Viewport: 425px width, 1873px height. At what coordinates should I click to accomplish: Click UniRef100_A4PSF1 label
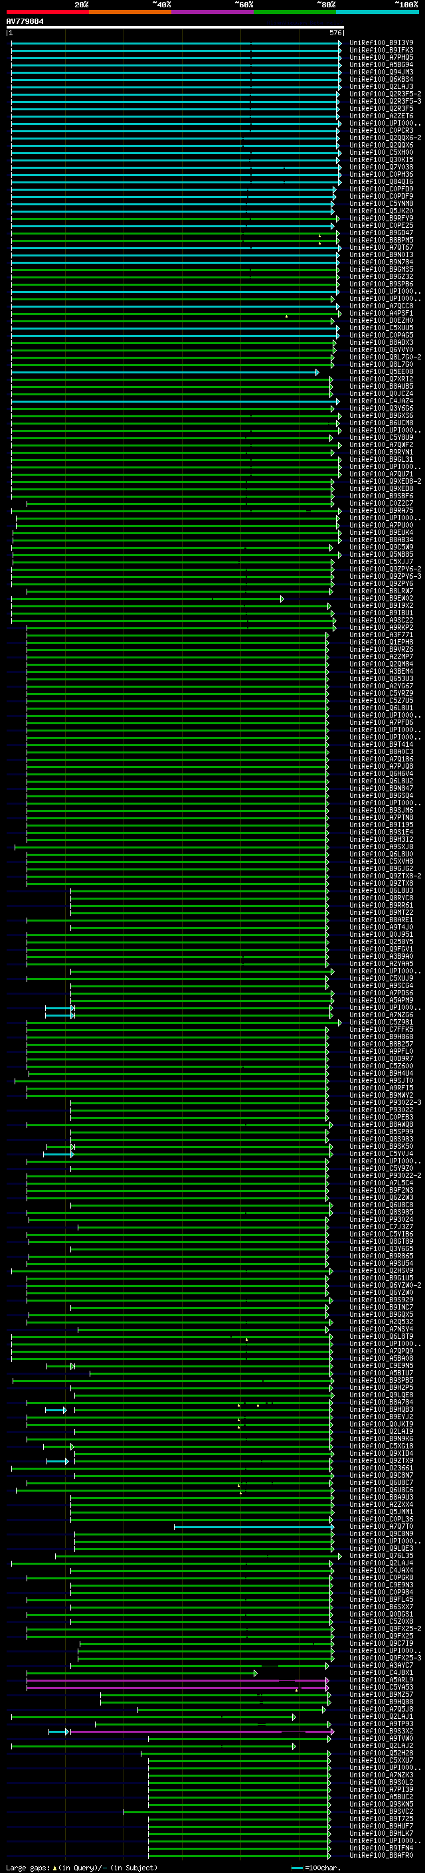[381, 313]
